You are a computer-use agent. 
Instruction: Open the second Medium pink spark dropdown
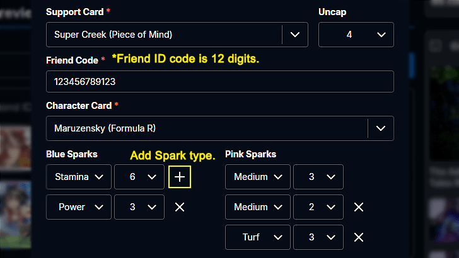[258, 207]
